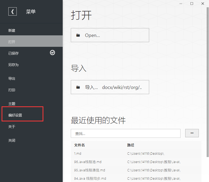Click the 导入... docx/wiki/rst/org import button
Viewport: 209px width, 182px height.
(110, 87)
